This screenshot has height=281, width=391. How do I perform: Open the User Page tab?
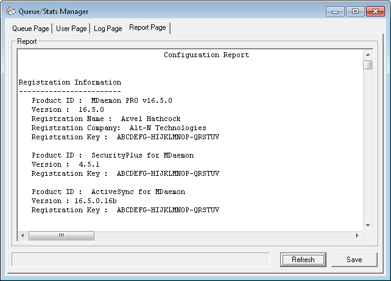click(x=71, y=29)
